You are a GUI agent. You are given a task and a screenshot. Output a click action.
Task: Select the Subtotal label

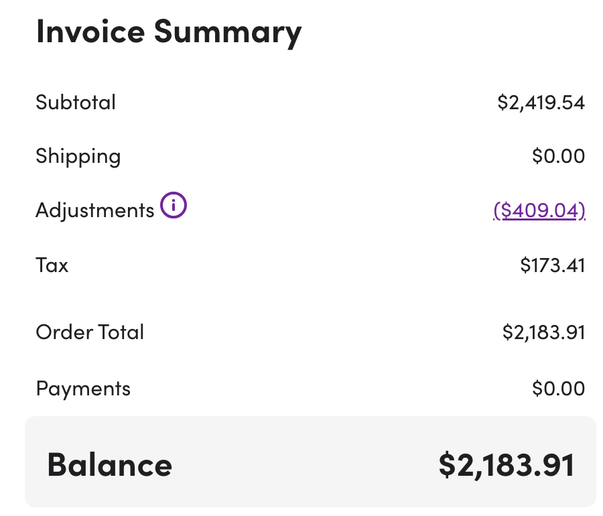(x=76, y=103)
